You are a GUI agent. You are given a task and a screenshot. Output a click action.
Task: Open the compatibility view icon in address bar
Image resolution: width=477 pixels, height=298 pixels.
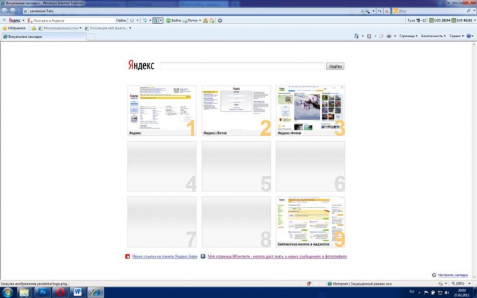[x=365, y=11]
